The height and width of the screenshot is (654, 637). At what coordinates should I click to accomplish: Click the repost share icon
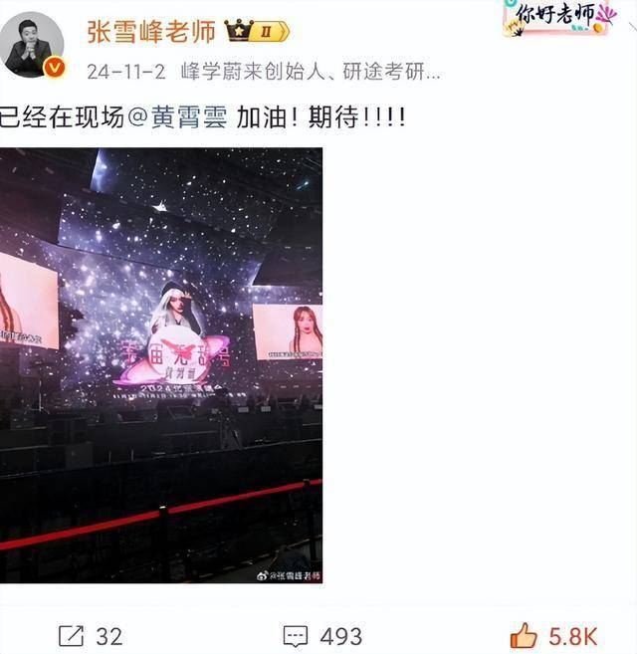coord(72,636)
